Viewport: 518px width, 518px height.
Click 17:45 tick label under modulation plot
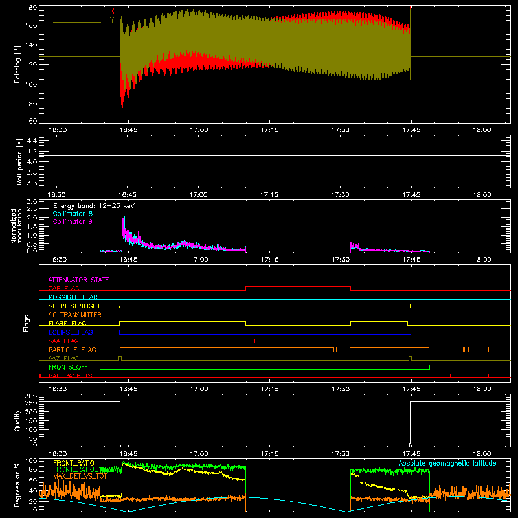tap(411, 260)
